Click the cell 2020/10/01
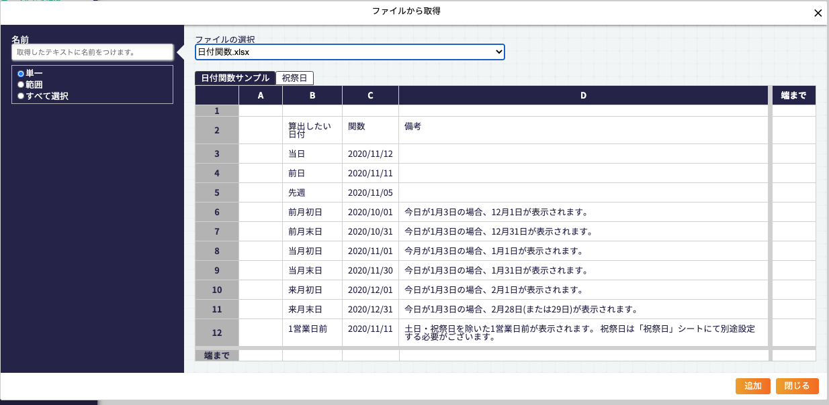829x405 pixels. 370,212
